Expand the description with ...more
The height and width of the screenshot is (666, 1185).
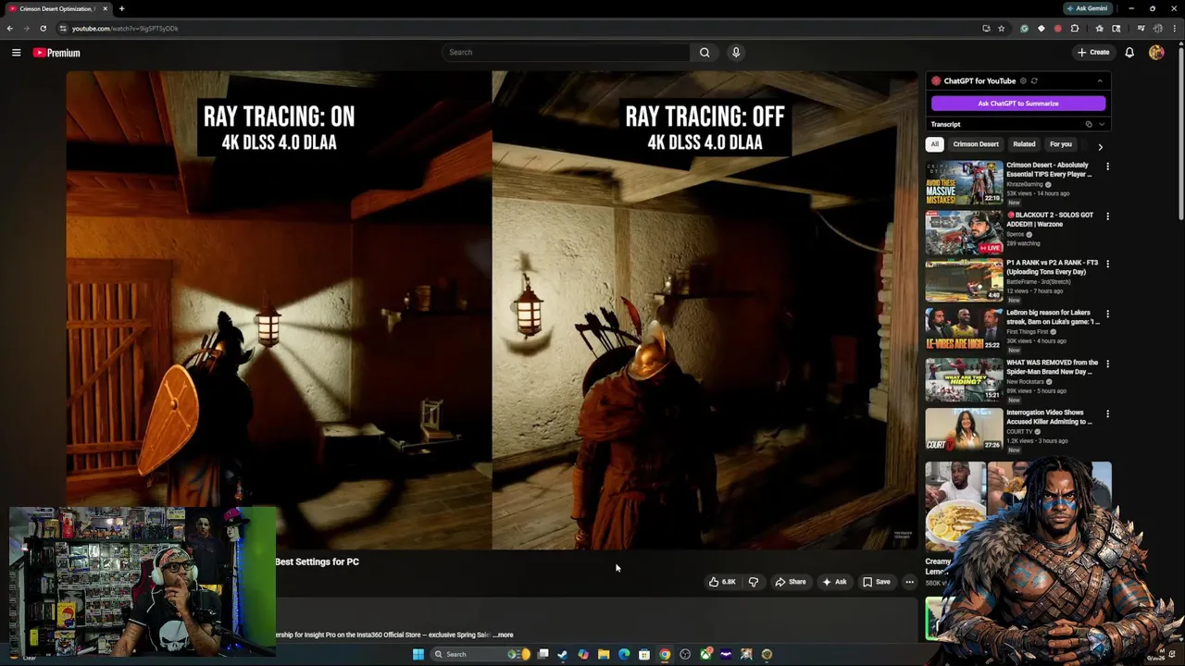pos(503,635)
